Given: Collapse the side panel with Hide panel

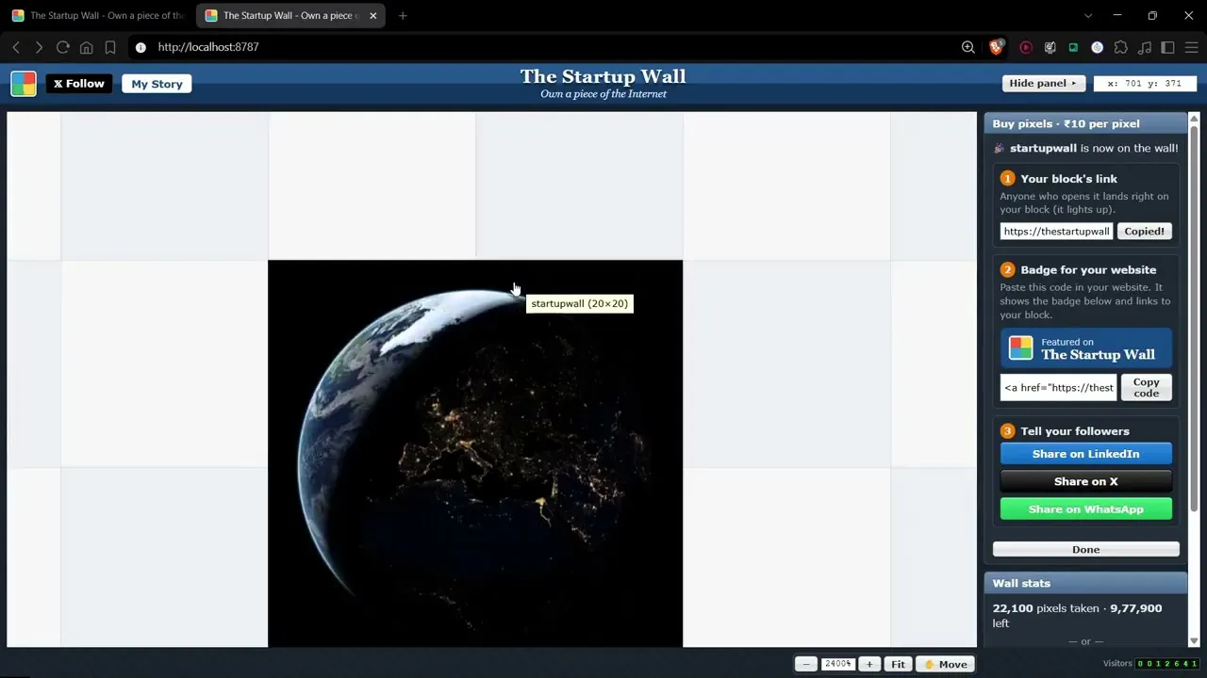Looking at the screenshot, I should (1043, 83).
